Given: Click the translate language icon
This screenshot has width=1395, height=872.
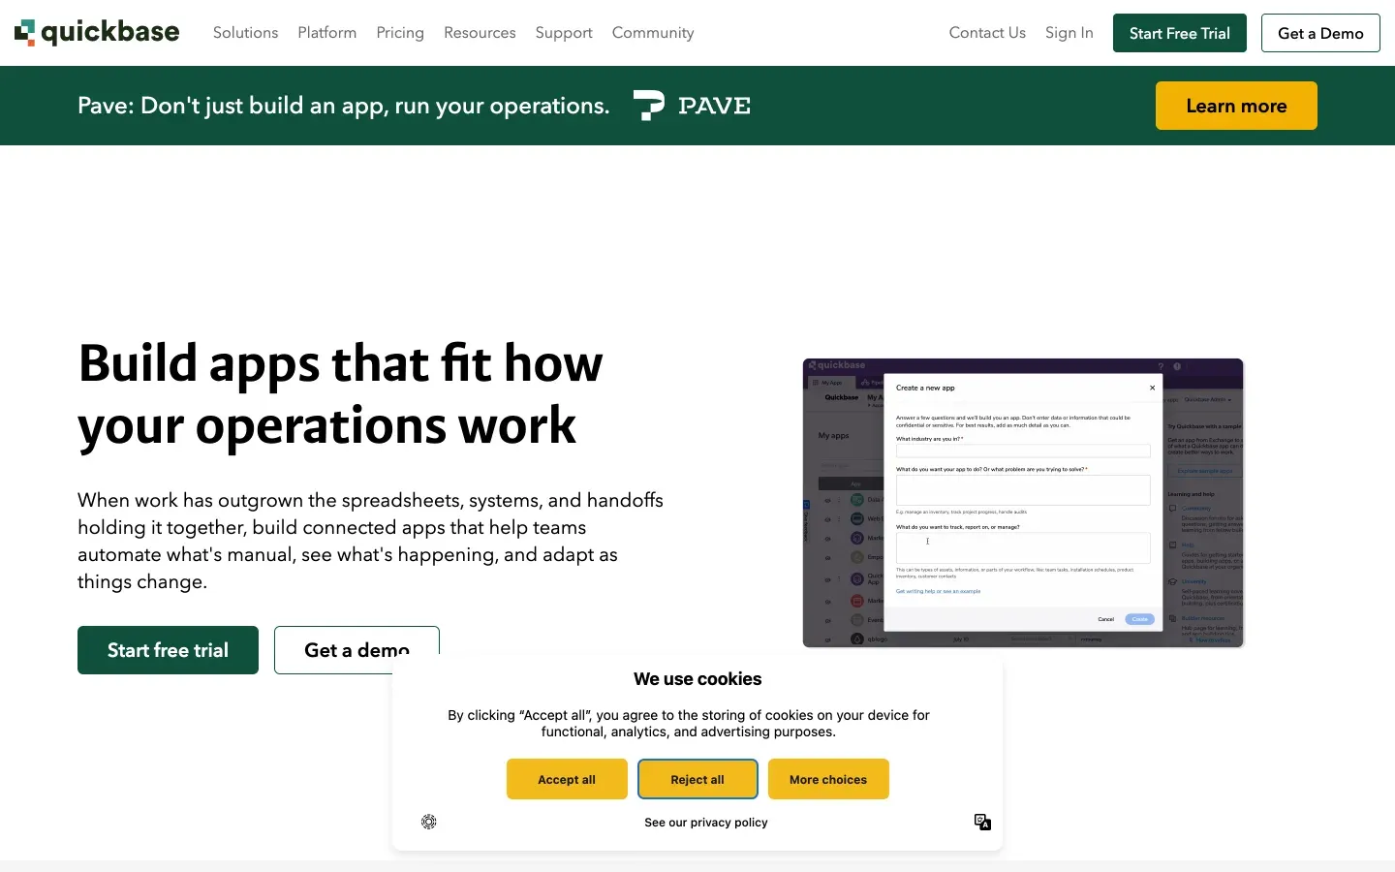Looking at the screenshot, I should tap(982, 822).
